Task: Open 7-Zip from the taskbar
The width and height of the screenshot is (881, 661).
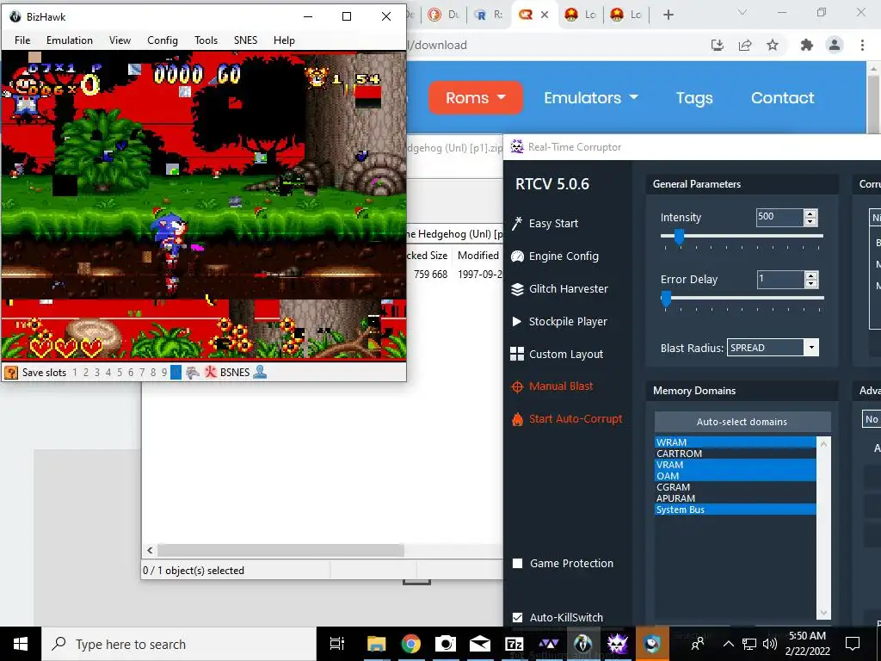Action: point(514,644)
